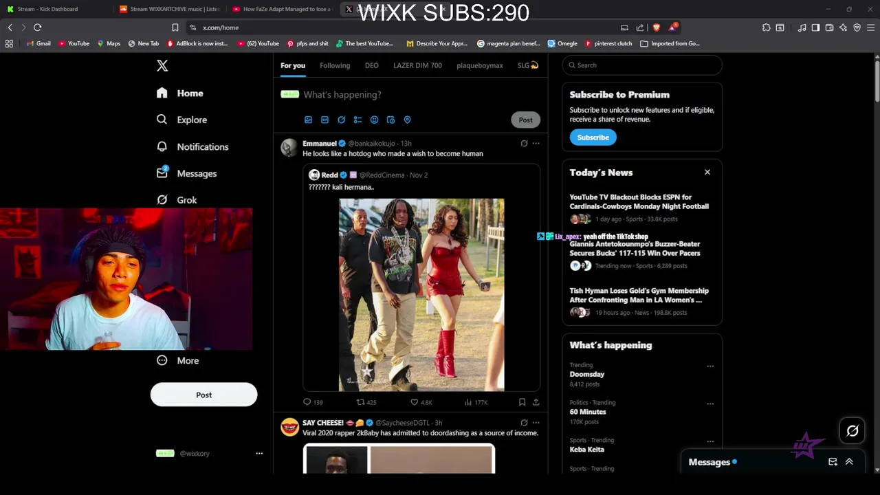This screenshot has height=495, width=880.
Task: Open options for Keba Keita trend
Action: pos(710,441)
